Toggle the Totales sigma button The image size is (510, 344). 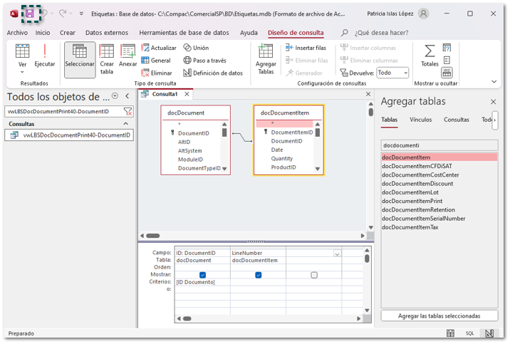[x=430, y=56]
